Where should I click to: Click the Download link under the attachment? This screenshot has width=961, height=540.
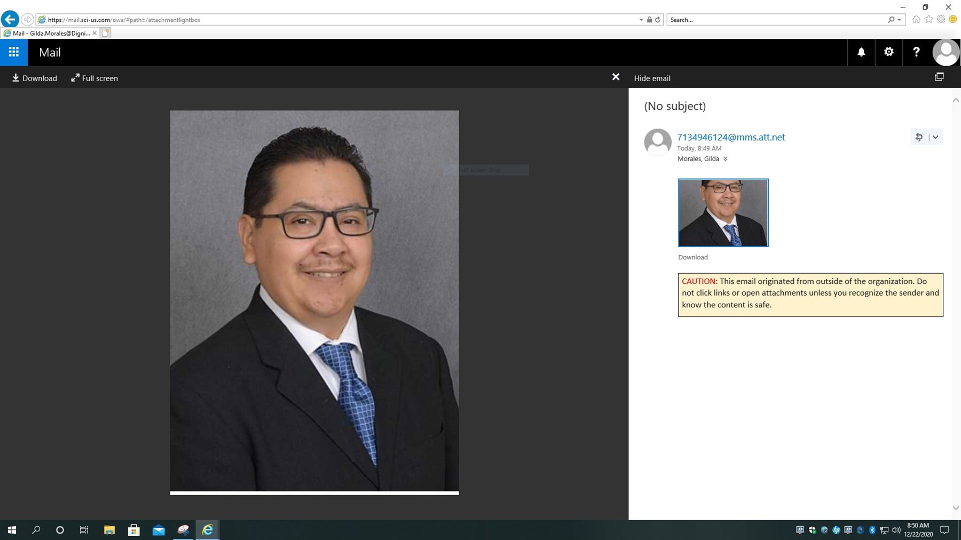click(x=692, y=257)
